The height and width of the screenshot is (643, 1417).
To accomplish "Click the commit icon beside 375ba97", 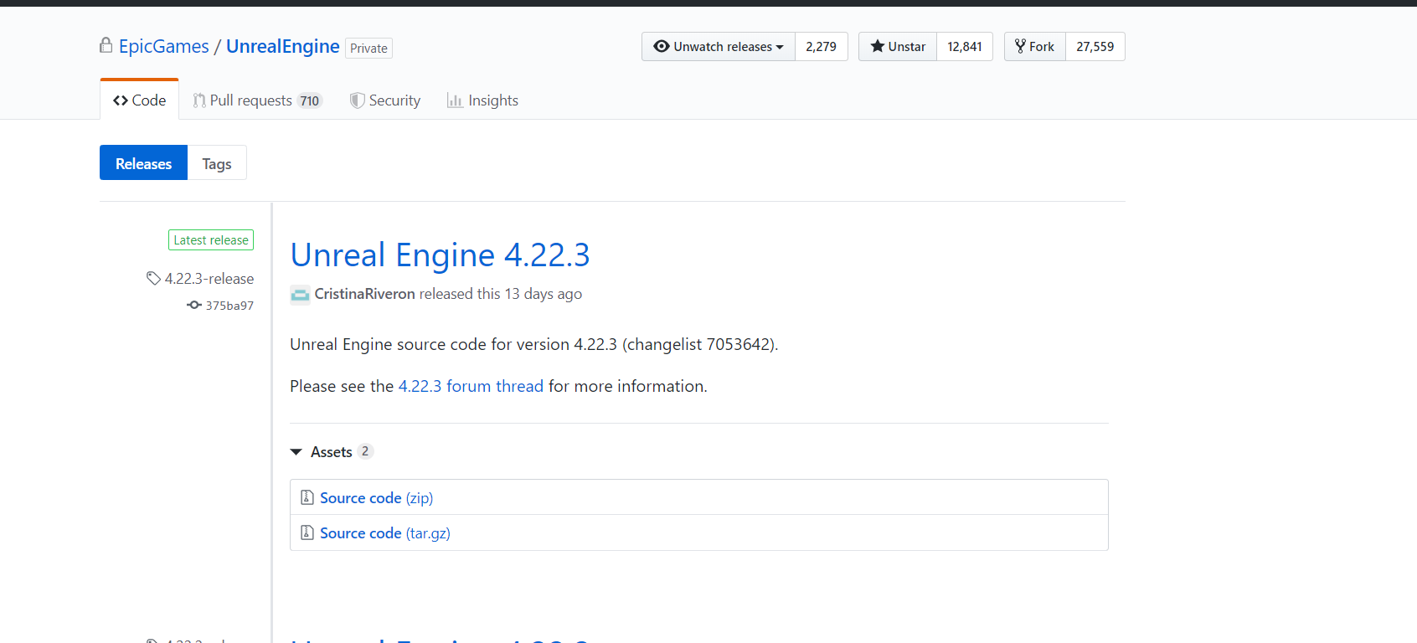I will [x=194, y=305].
